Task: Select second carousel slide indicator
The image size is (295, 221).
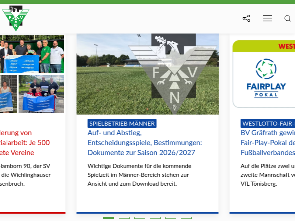Action: tap(124, 218)
